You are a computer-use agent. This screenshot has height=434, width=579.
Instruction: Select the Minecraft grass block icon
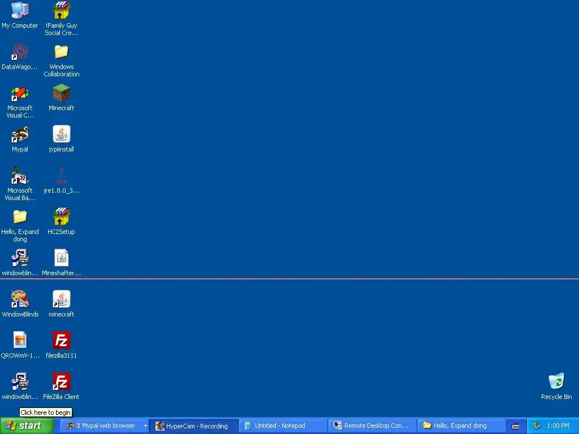[x=61, y=93]
